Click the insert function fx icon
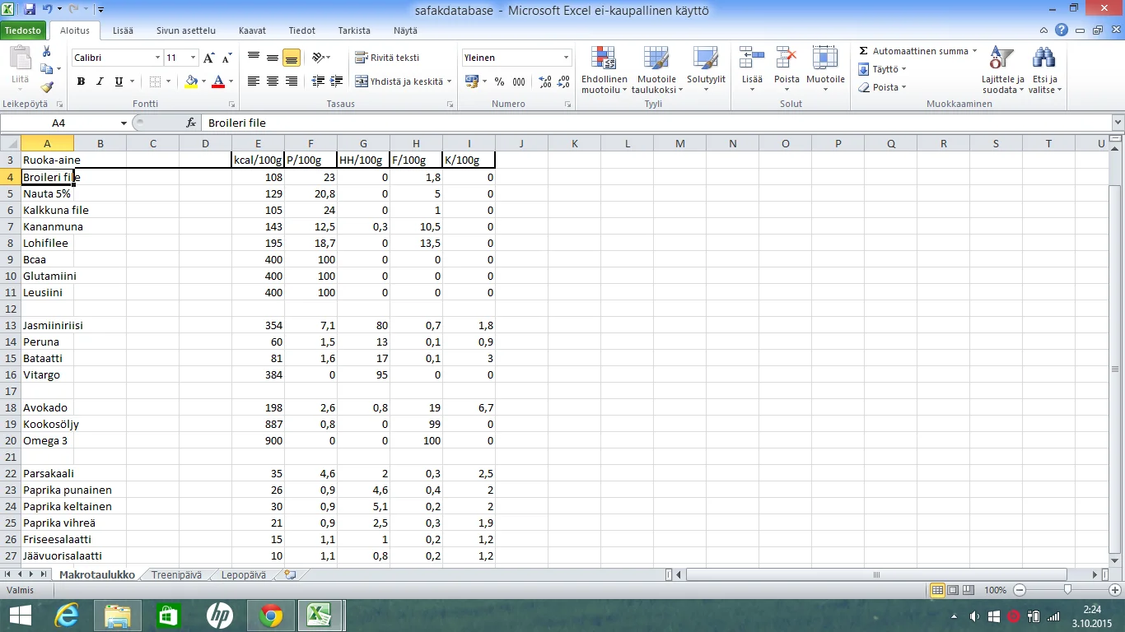Viewport: 1125px width, 632px height. (x=191, y=123)
